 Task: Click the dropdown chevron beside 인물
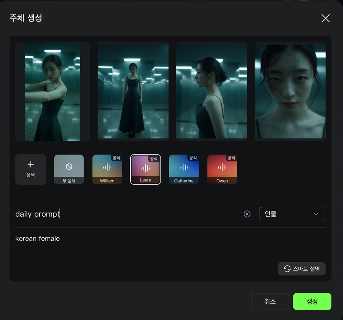click(316, 214)
